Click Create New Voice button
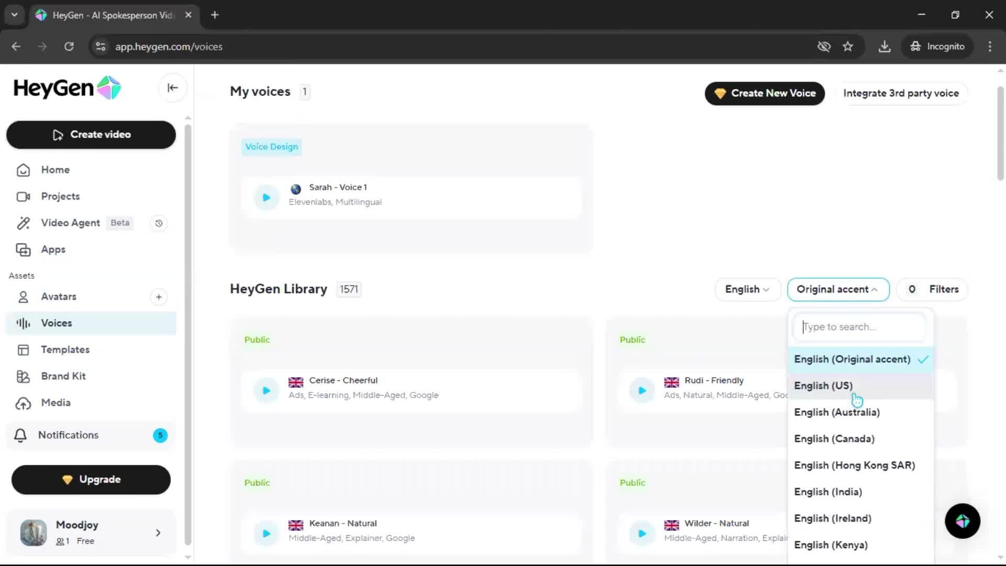 coord(764,93)
